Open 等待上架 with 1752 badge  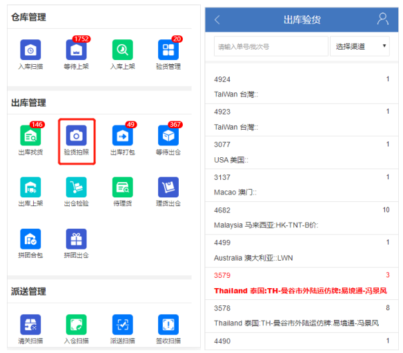point(77,50)
